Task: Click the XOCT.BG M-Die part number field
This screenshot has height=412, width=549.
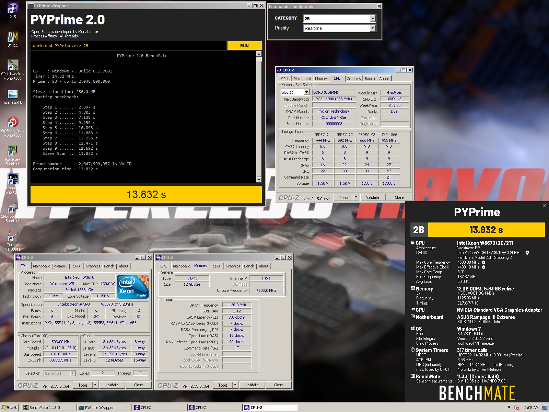Action: [x=333, y=117]
